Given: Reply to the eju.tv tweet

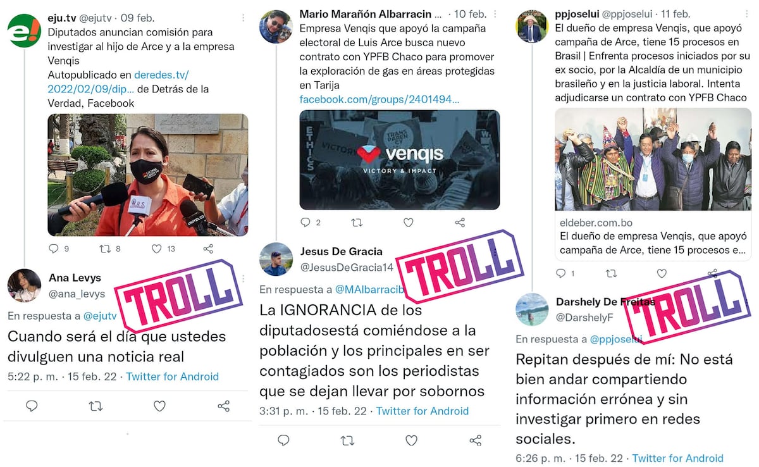Looking at the screenshot, I should 54,249.
